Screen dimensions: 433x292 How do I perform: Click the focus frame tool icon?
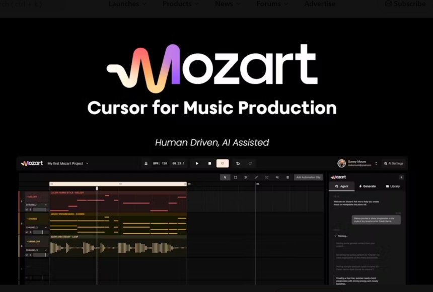[267, 177]
